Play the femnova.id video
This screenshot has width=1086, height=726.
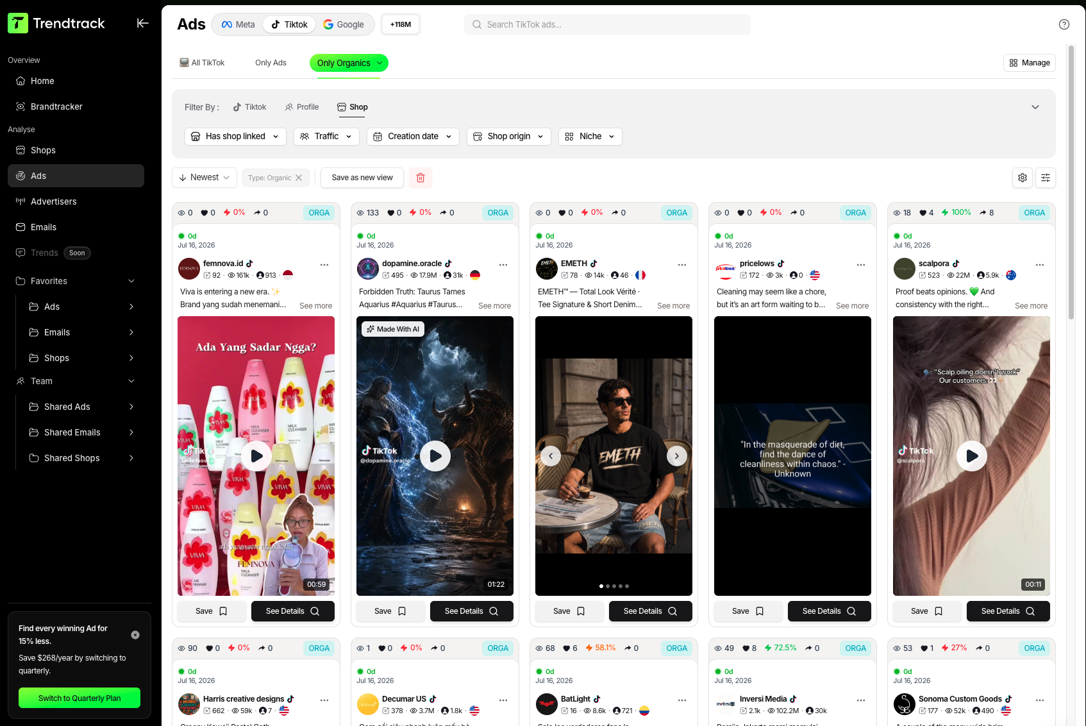tap(256, 456)
